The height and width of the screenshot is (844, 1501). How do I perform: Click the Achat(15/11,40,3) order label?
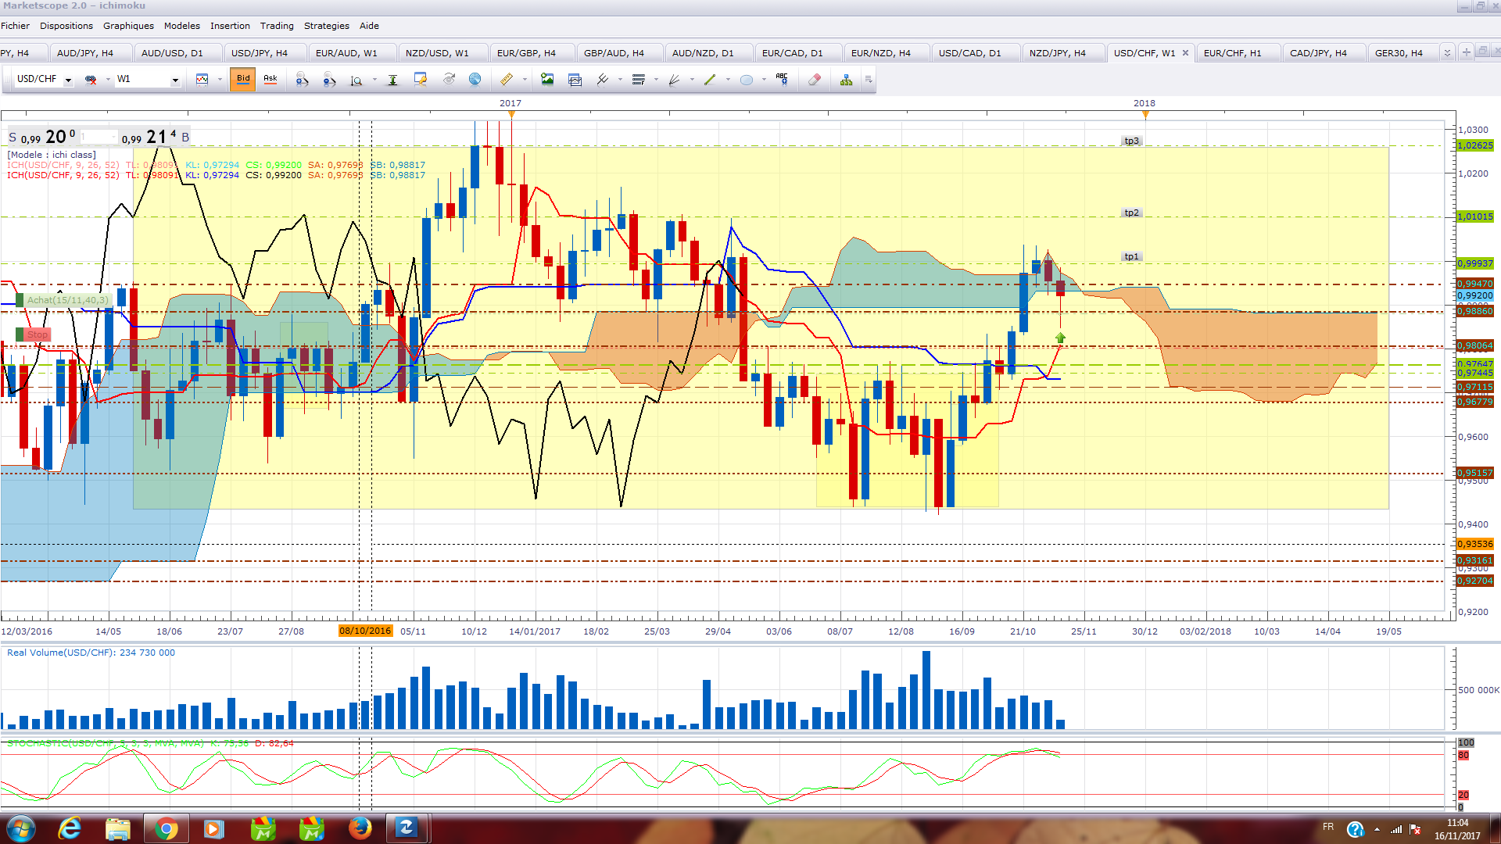(x=67, y=300)
